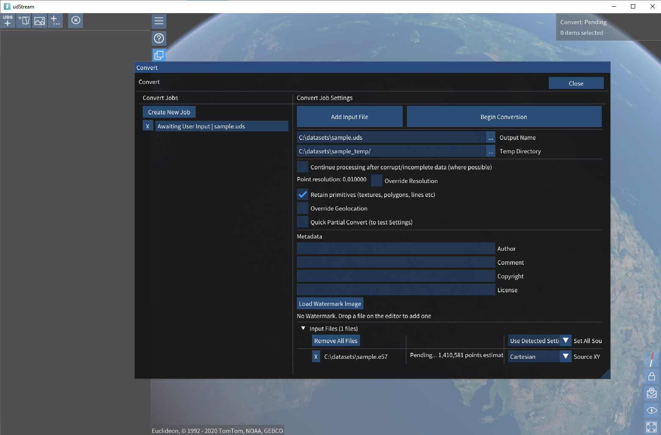Screen dimensions: 661x435
Task: Click the remove selected items icon
Action: (x=76, y=20)
